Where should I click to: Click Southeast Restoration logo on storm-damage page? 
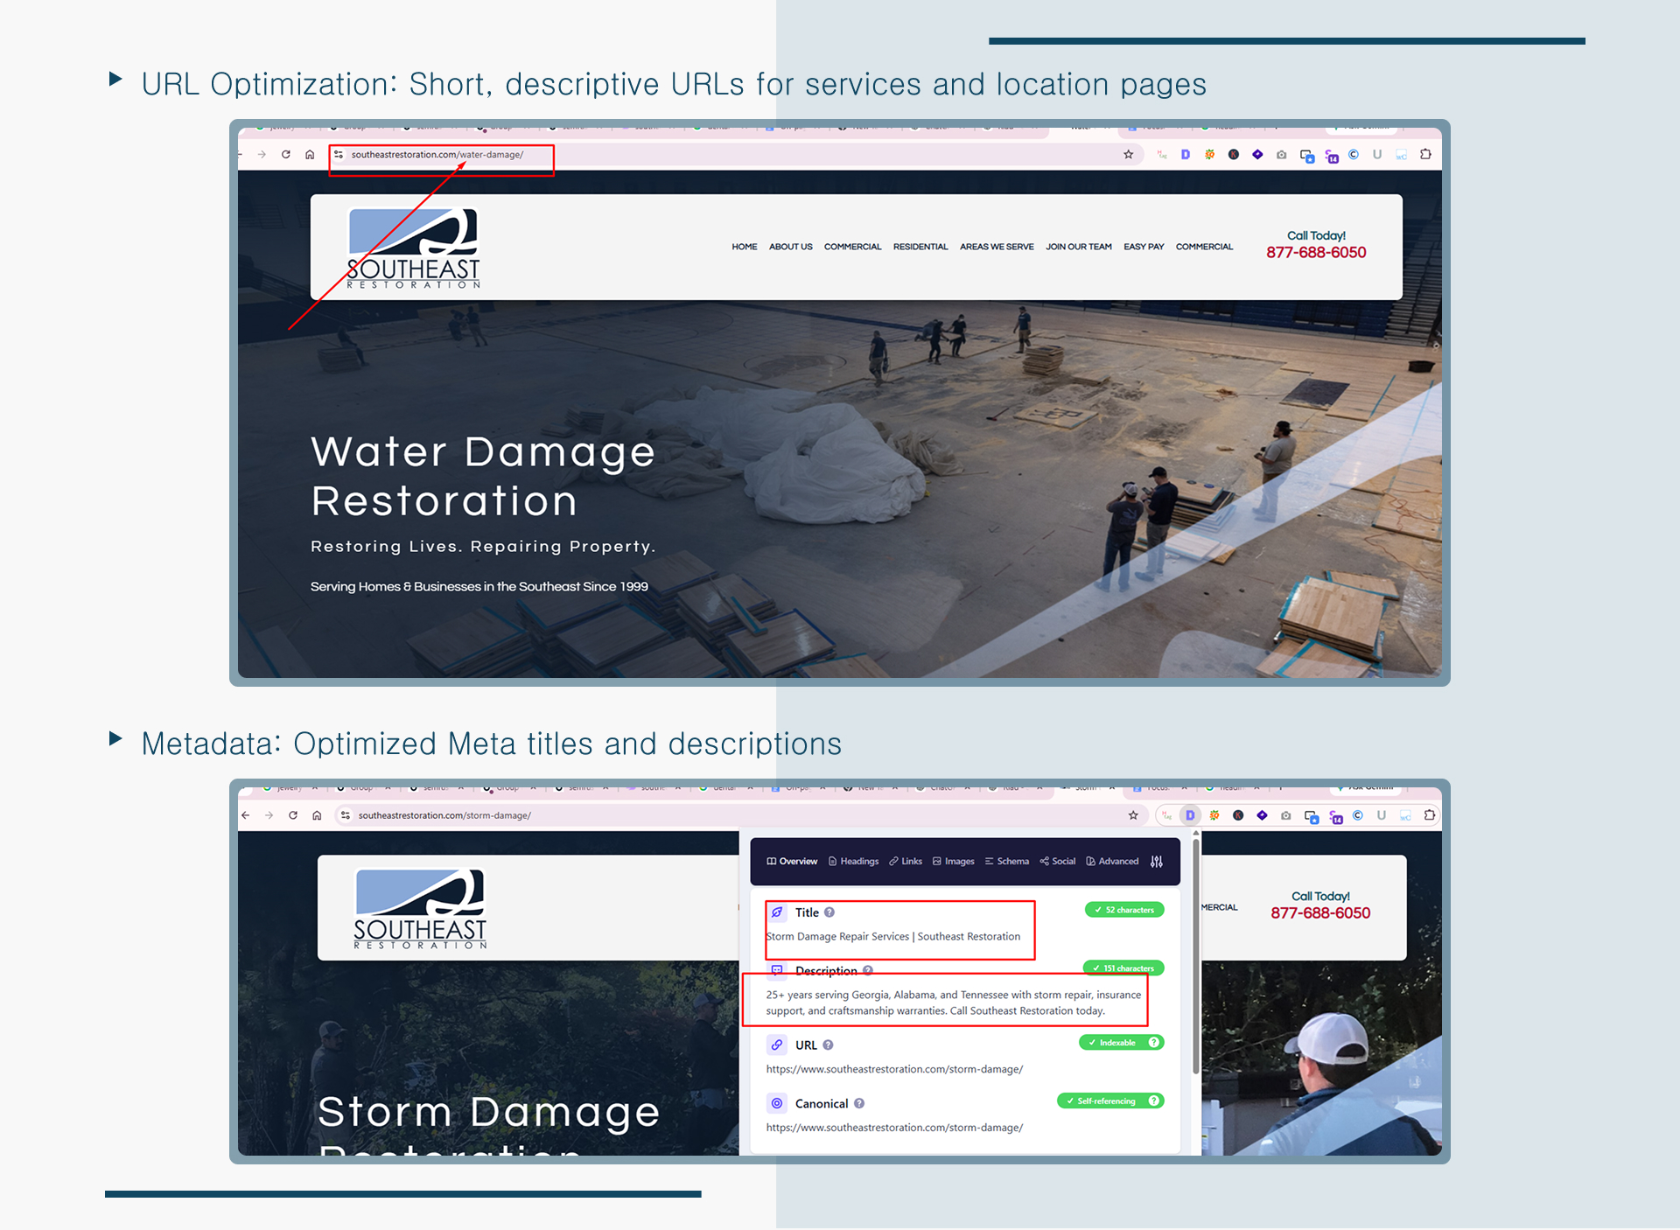pyautogui.click(x=420, y=909)
